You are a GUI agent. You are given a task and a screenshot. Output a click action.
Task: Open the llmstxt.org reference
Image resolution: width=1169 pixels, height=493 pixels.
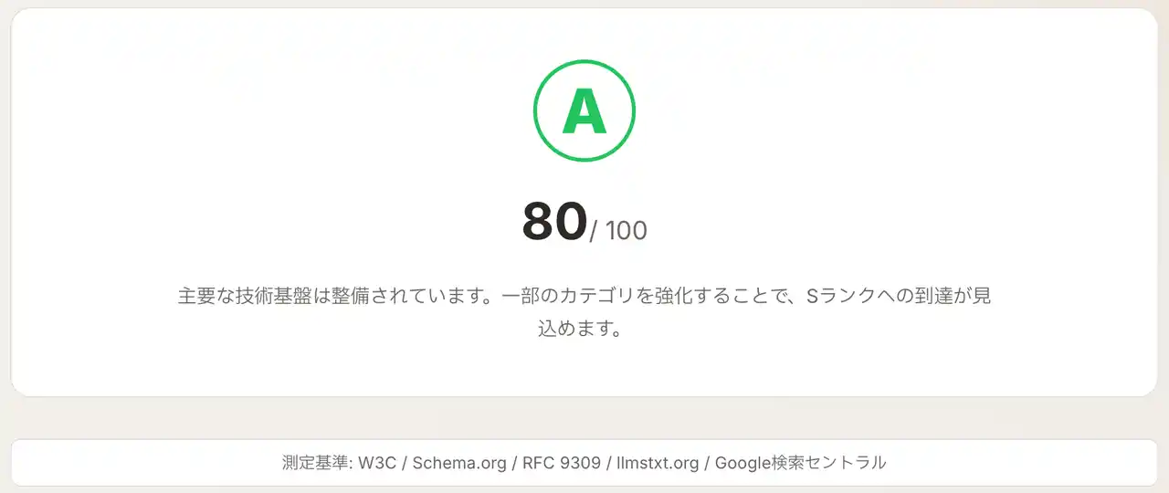click(657, 463)
